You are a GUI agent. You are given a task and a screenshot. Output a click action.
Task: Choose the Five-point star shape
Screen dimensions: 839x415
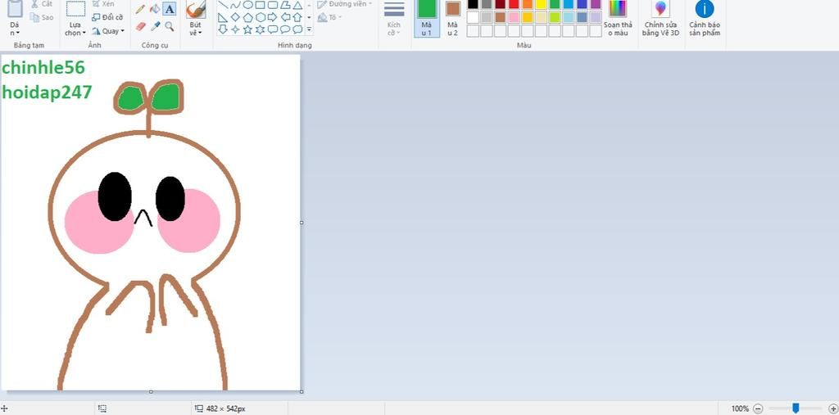coord(247,29)
